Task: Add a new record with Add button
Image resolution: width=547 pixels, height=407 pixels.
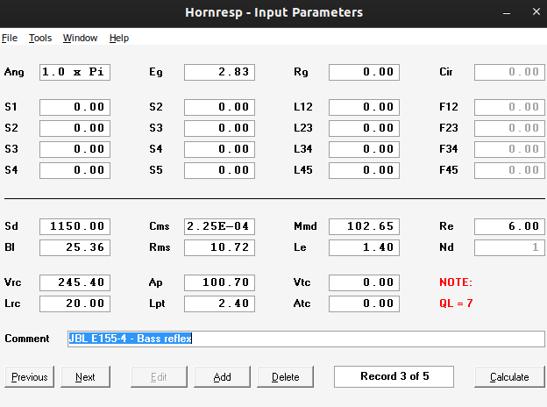Action: point(223,376)
